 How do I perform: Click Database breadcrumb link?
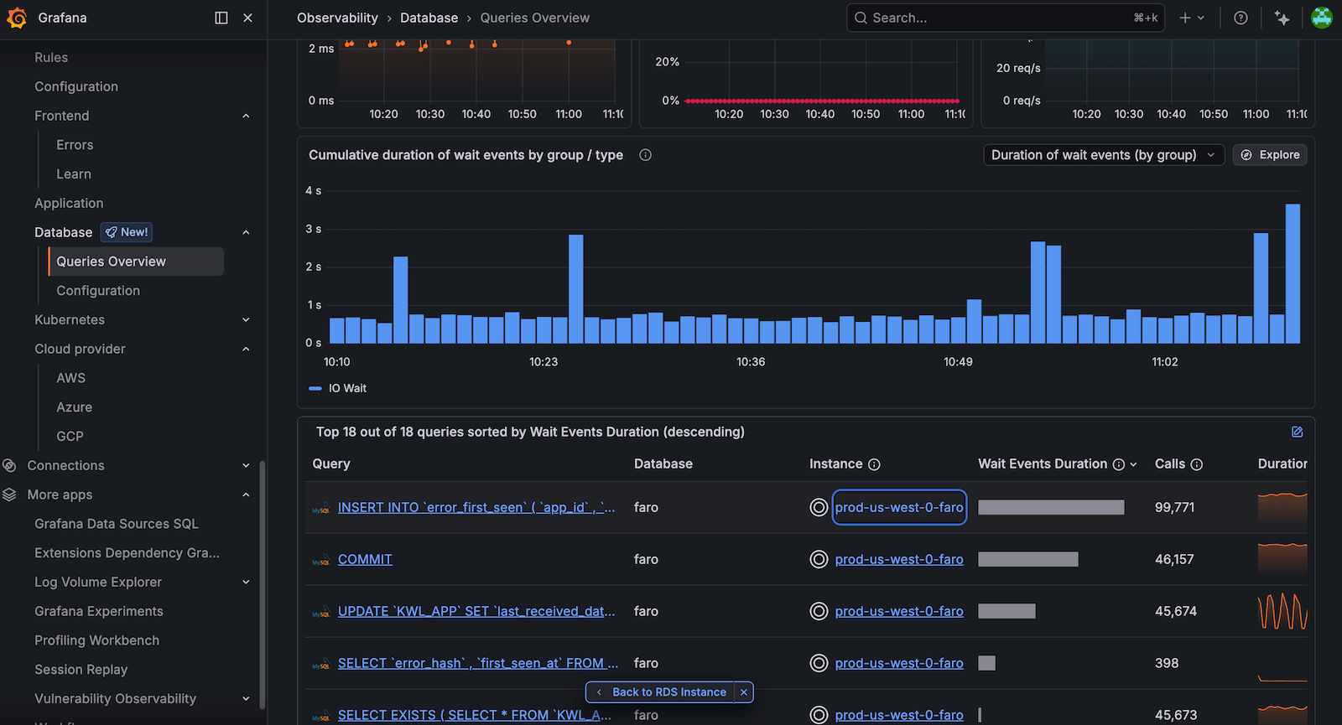(429, 18)
